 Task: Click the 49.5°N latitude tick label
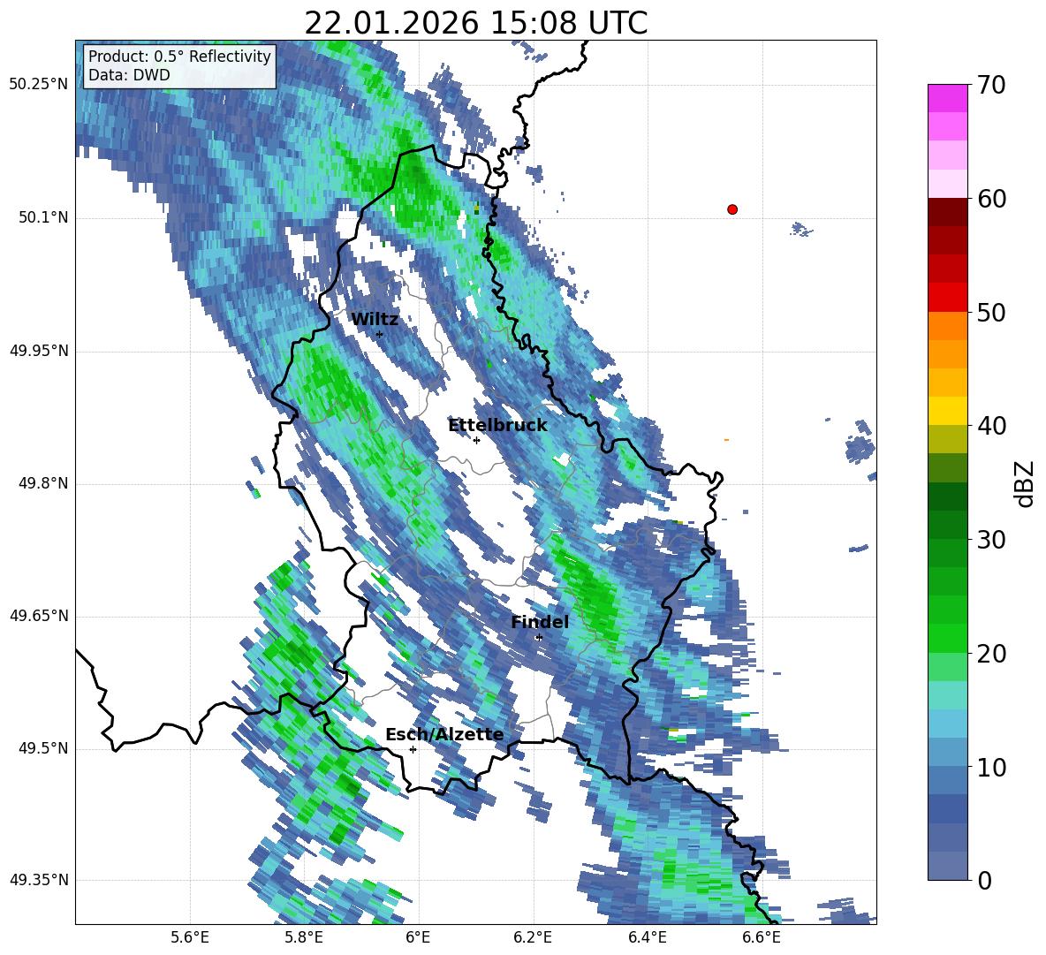42,748
